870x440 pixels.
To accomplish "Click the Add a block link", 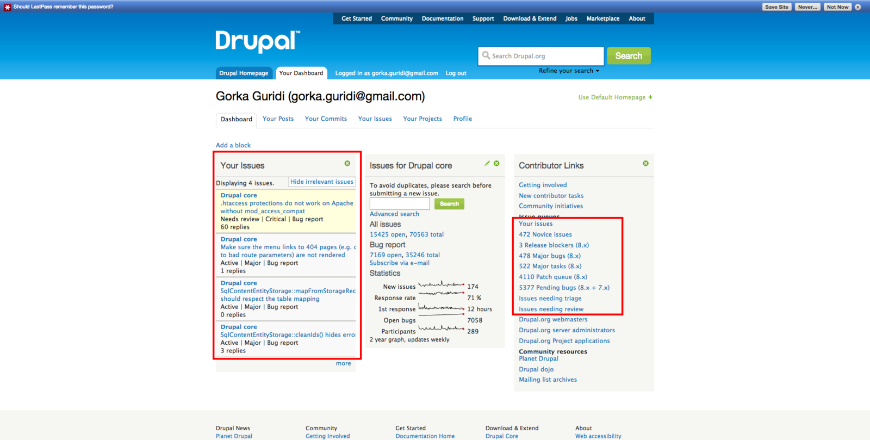I will point(233,145).
